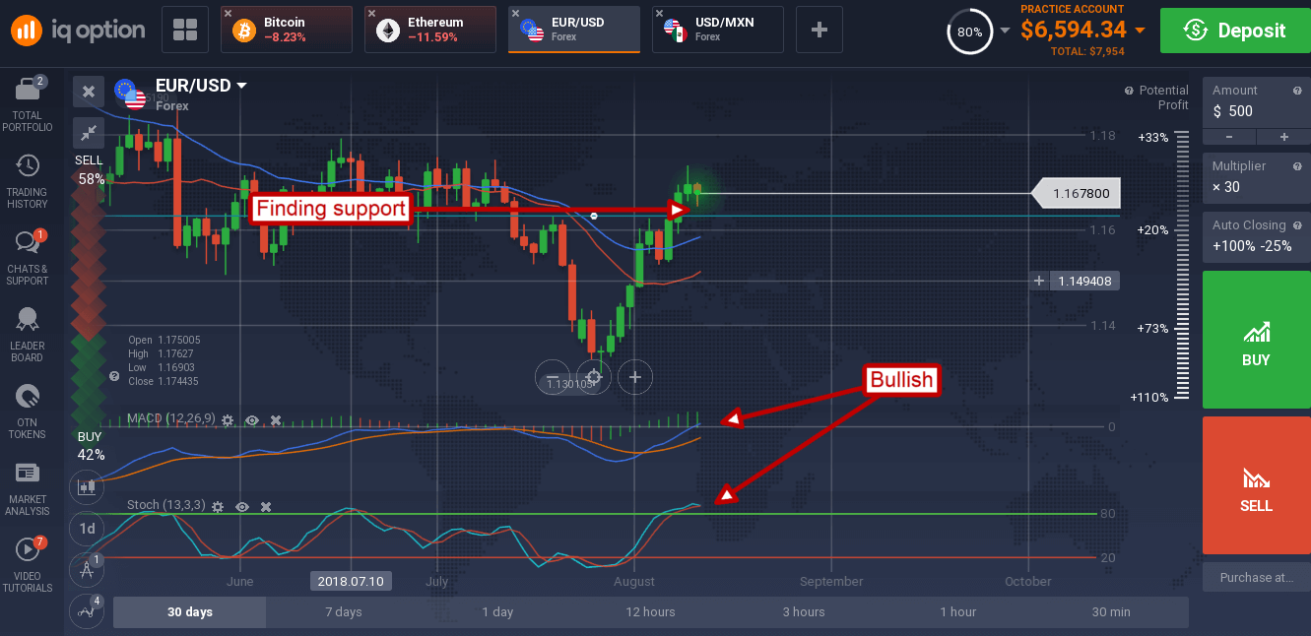1311x636 pixels.
Task: Increase amount with plus button
Action: point(1283,137)
